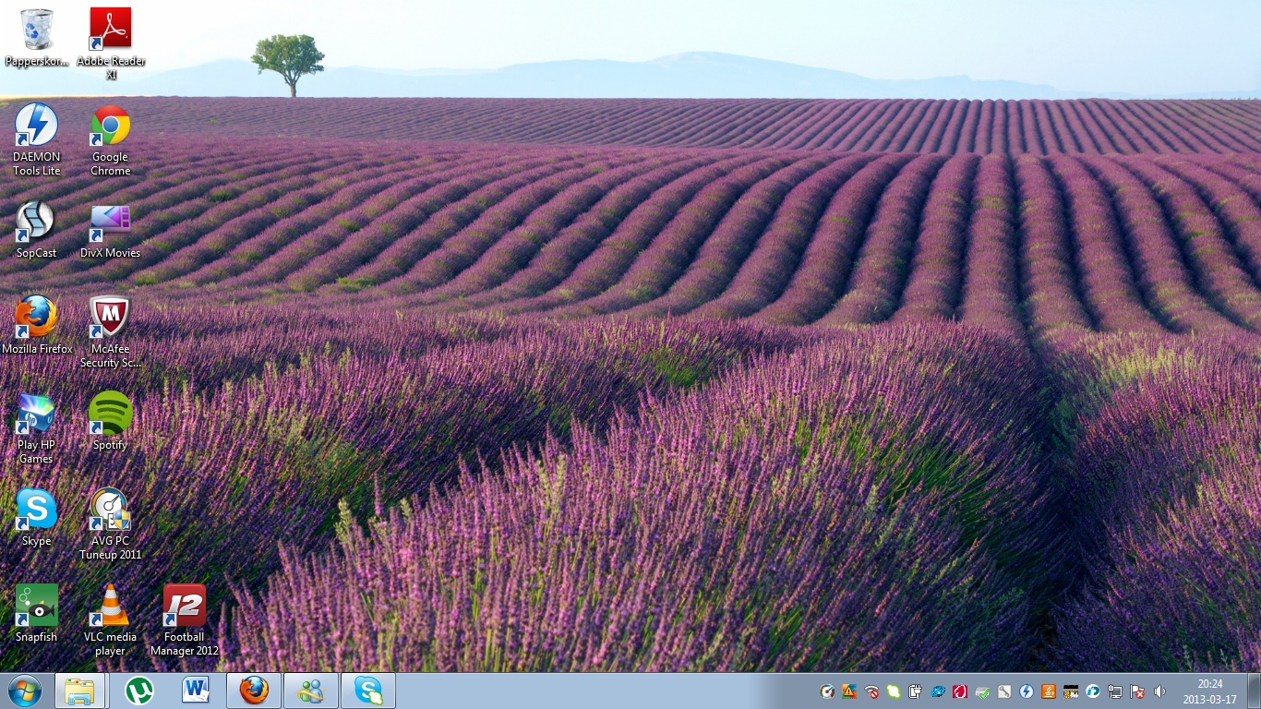The height and width of the screenshot is (709, 1261).
Task: Click the DivX Movies desktop icon
Action: [110, 222]
